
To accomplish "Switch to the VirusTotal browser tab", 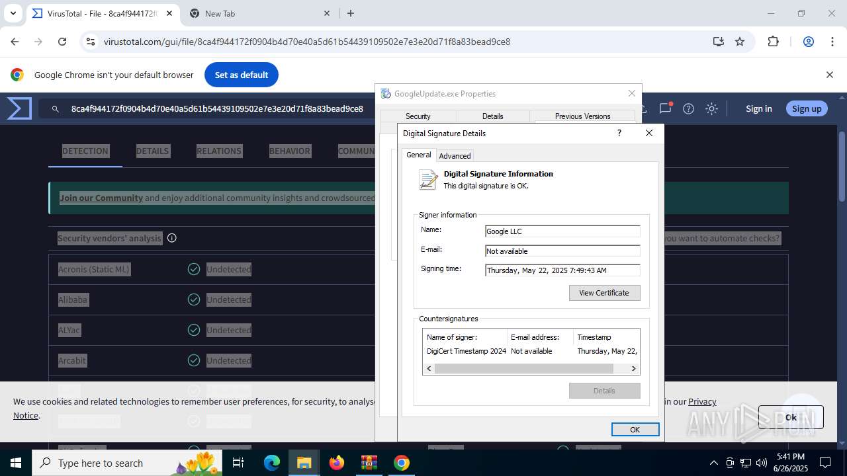I will pyautogui.click(x=103, y=13).
